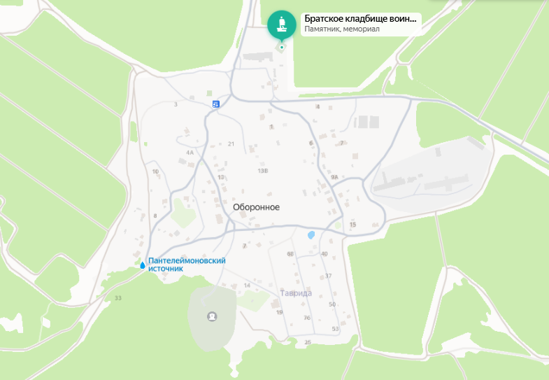
Task: Click house number 9А label
Action: coord(334,177)
